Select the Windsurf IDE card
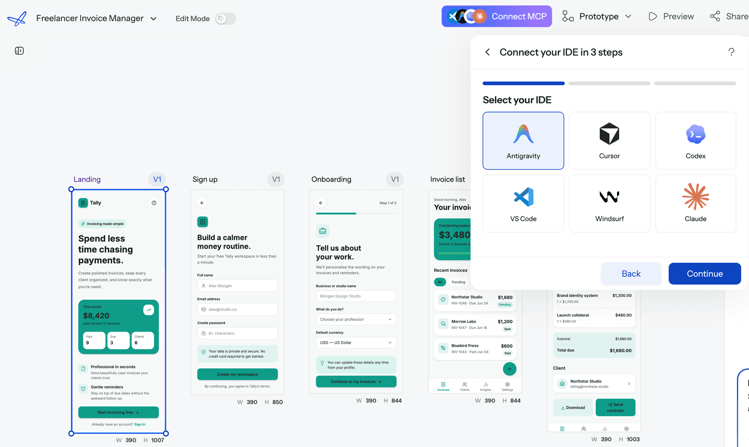Viewport: 749px width, 447px height. point(609,204)
